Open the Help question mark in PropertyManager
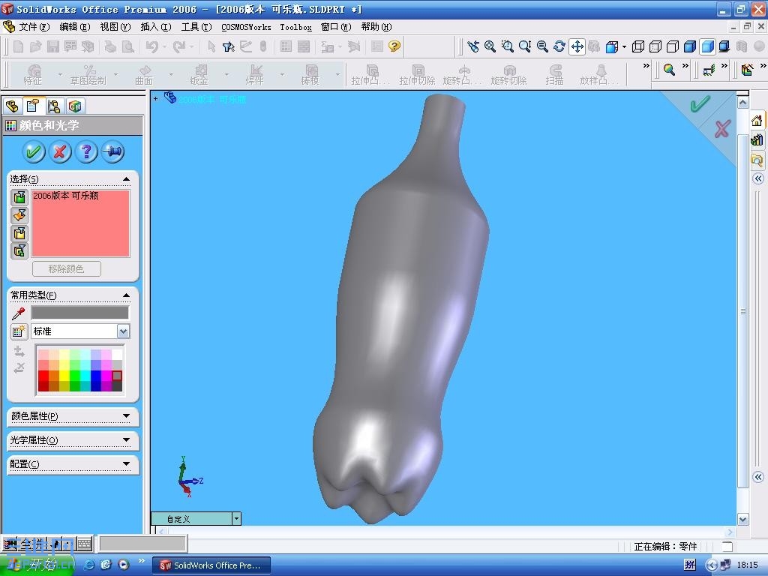 [86, 151]
